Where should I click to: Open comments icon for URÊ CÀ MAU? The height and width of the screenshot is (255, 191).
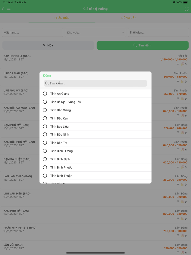click(183, 81)
